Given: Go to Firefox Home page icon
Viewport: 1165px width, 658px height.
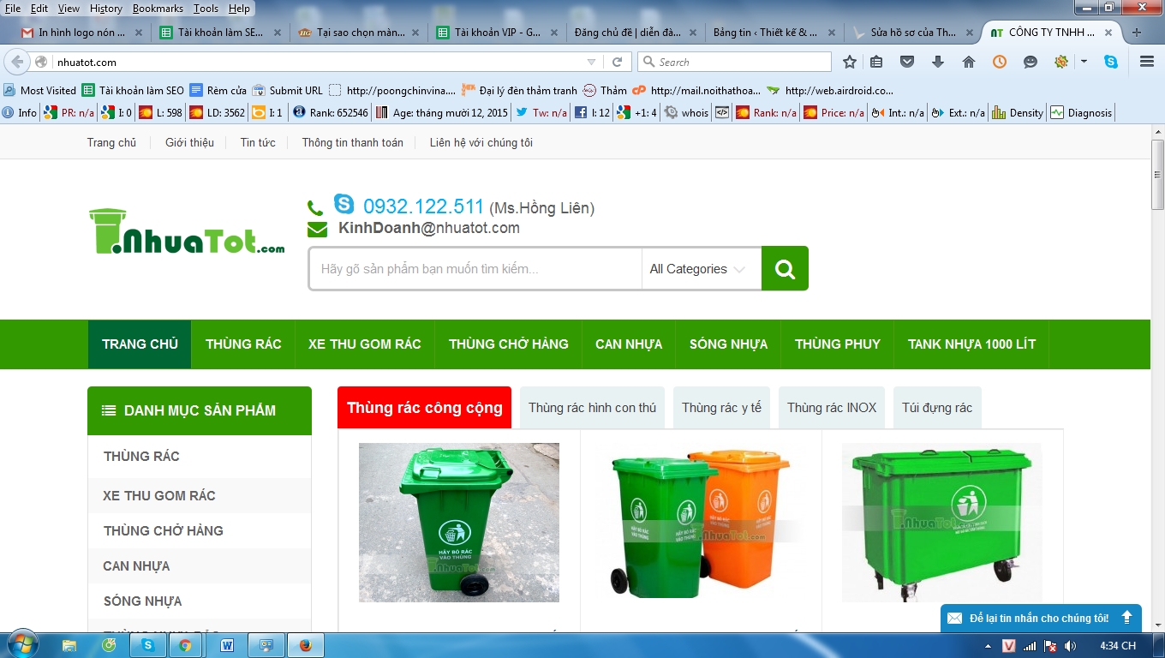Looking at the screenshot, I should 969,62.
